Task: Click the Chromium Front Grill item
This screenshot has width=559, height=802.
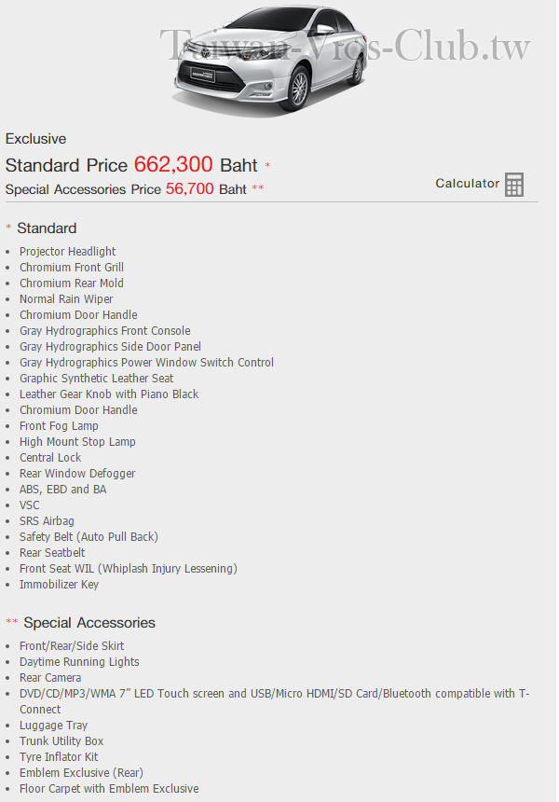Action: (72, 267)
